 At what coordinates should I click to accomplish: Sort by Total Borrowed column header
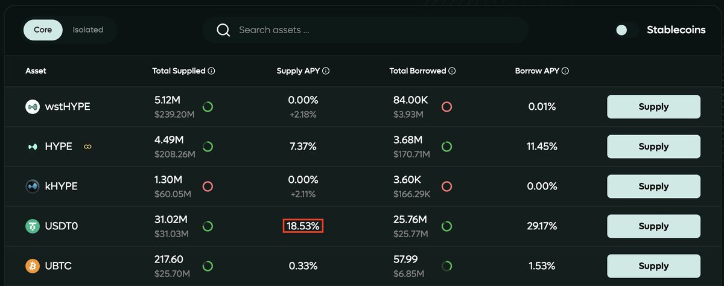tap(418, 71)
